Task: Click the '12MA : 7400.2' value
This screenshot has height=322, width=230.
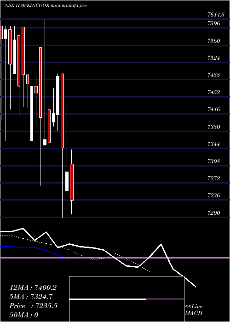Action: pos(33,287)
